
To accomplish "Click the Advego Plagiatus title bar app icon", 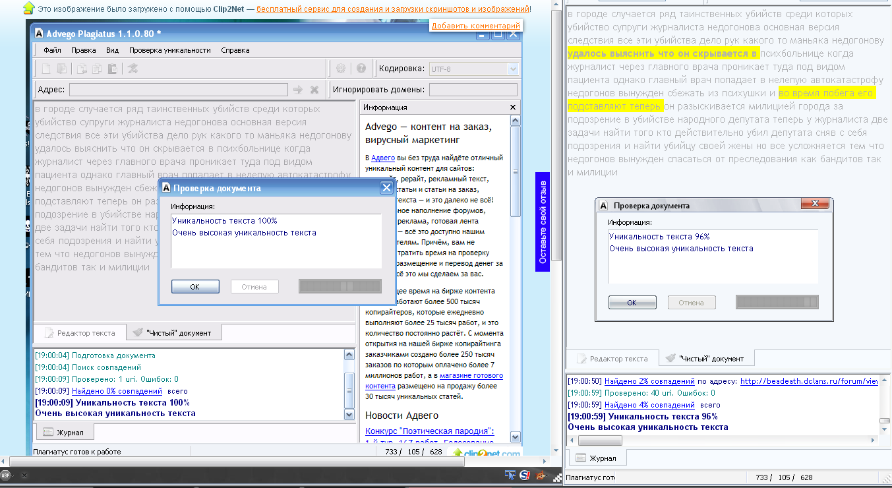I will [40, 33].
